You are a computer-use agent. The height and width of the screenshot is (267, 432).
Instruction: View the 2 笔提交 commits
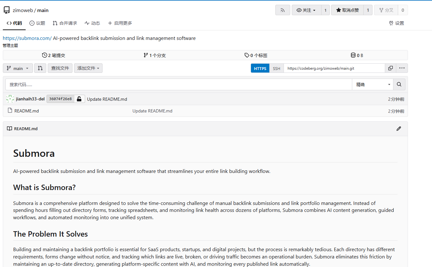tap(53, 55)
